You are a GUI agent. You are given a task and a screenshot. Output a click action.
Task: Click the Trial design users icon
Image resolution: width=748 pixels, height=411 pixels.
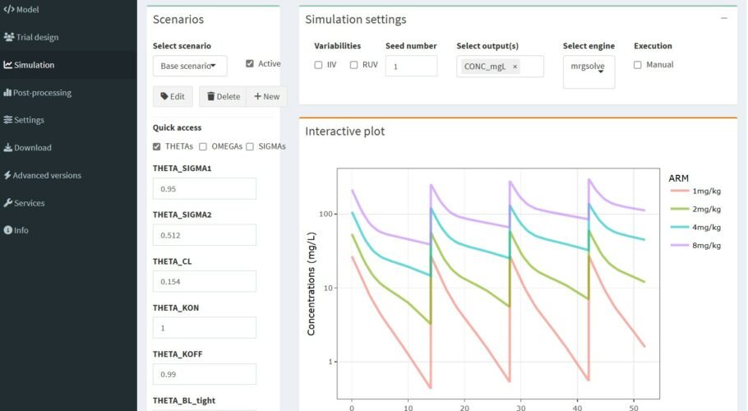tap(9, 37)
